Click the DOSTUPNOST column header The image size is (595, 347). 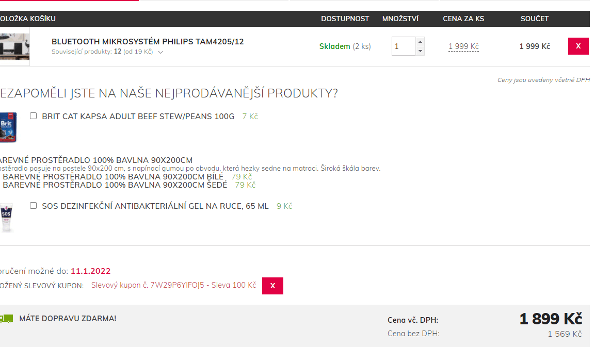point(345,19)
